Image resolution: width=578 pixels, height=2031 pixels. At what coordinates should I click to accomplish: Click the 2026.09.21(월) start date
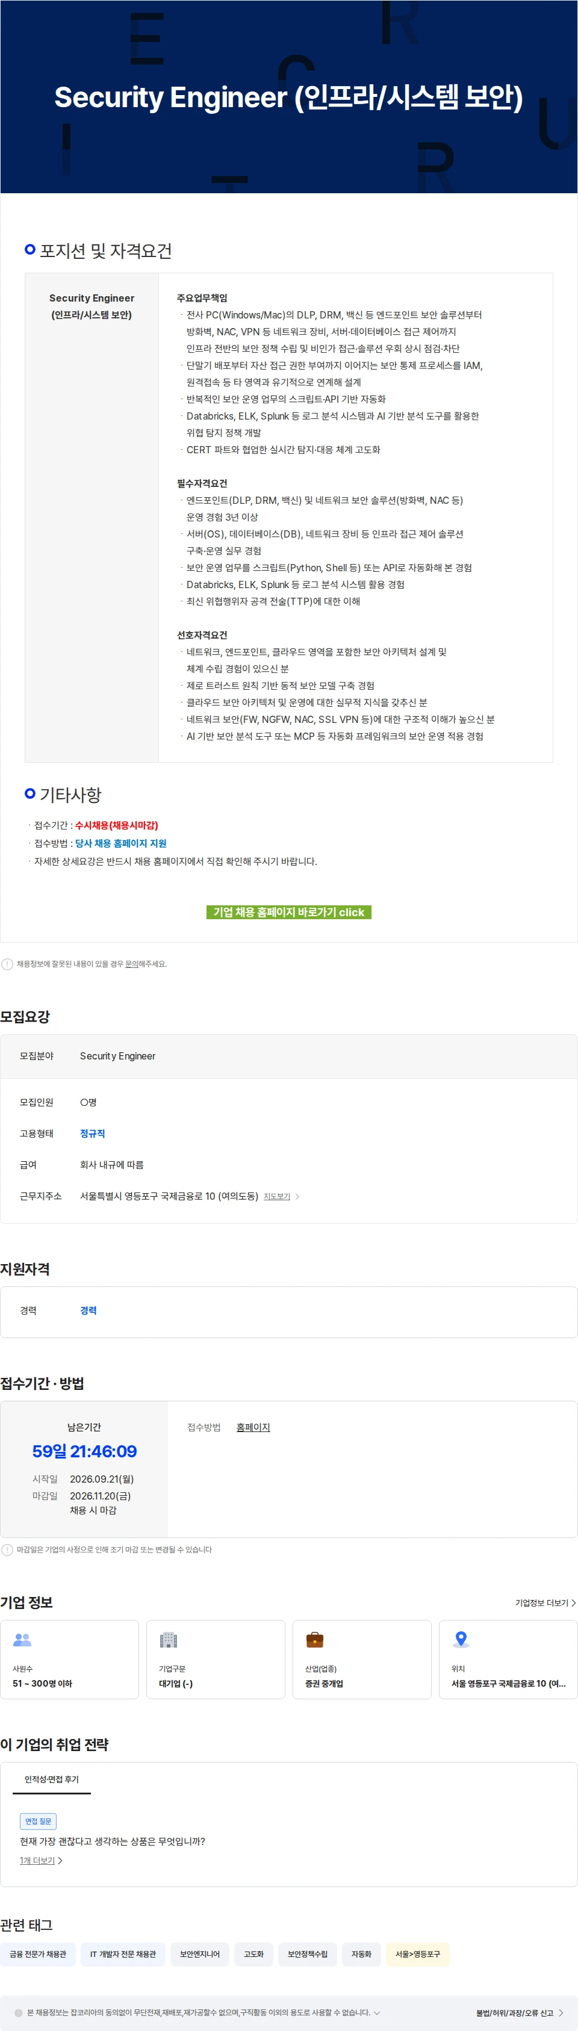[x=102, y=1479]
